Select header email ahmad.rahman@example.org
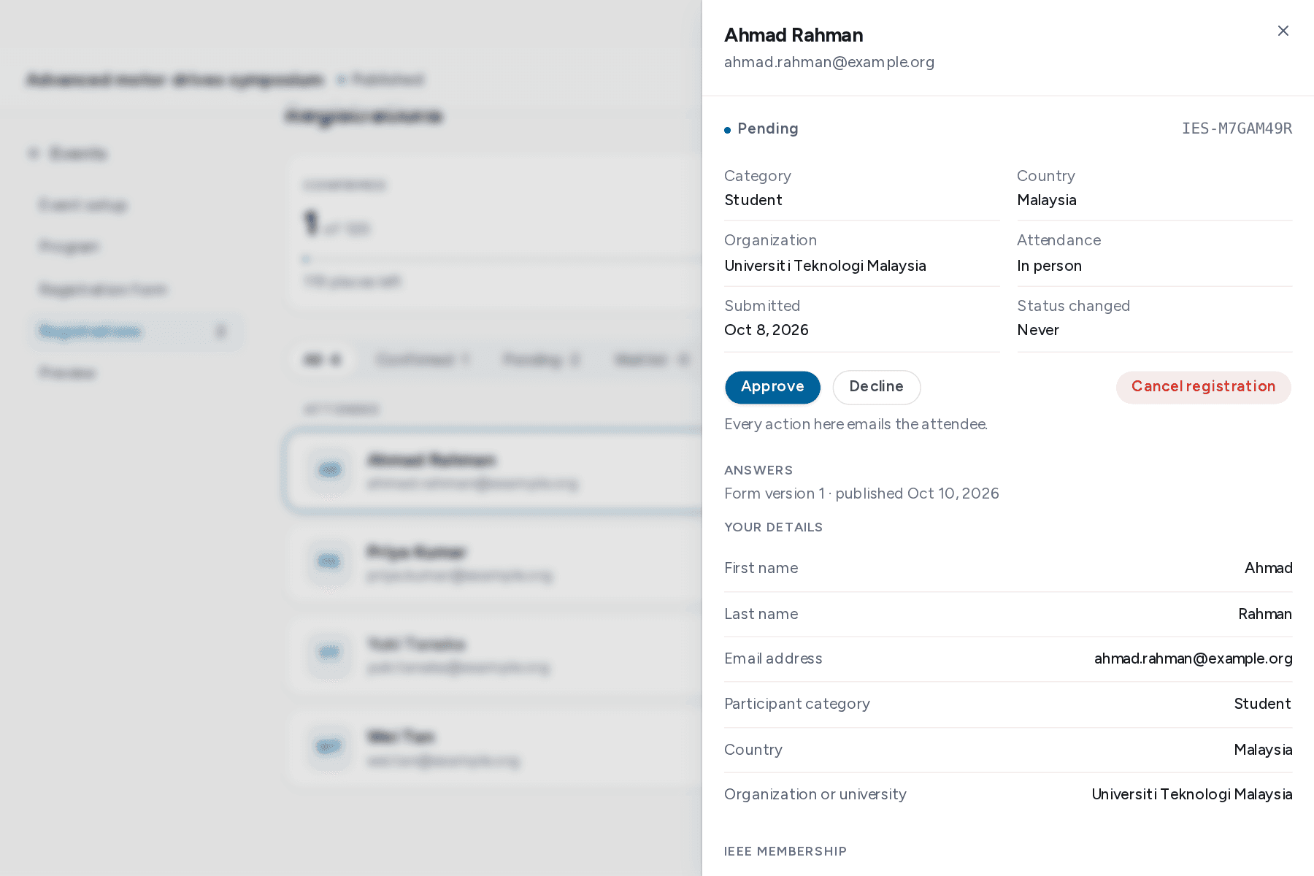 tap(829, 62)
